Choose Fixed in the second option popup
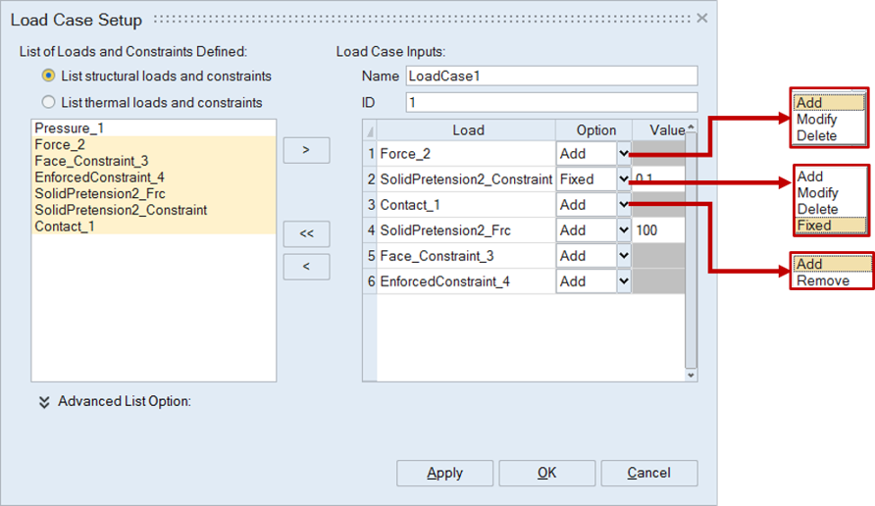Screen dimensions: 875x506 (x=814, y=226)
